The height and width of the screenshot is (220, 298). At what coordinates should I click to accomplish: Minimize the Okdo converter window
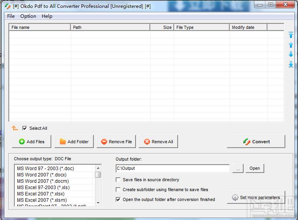point(260,5)
